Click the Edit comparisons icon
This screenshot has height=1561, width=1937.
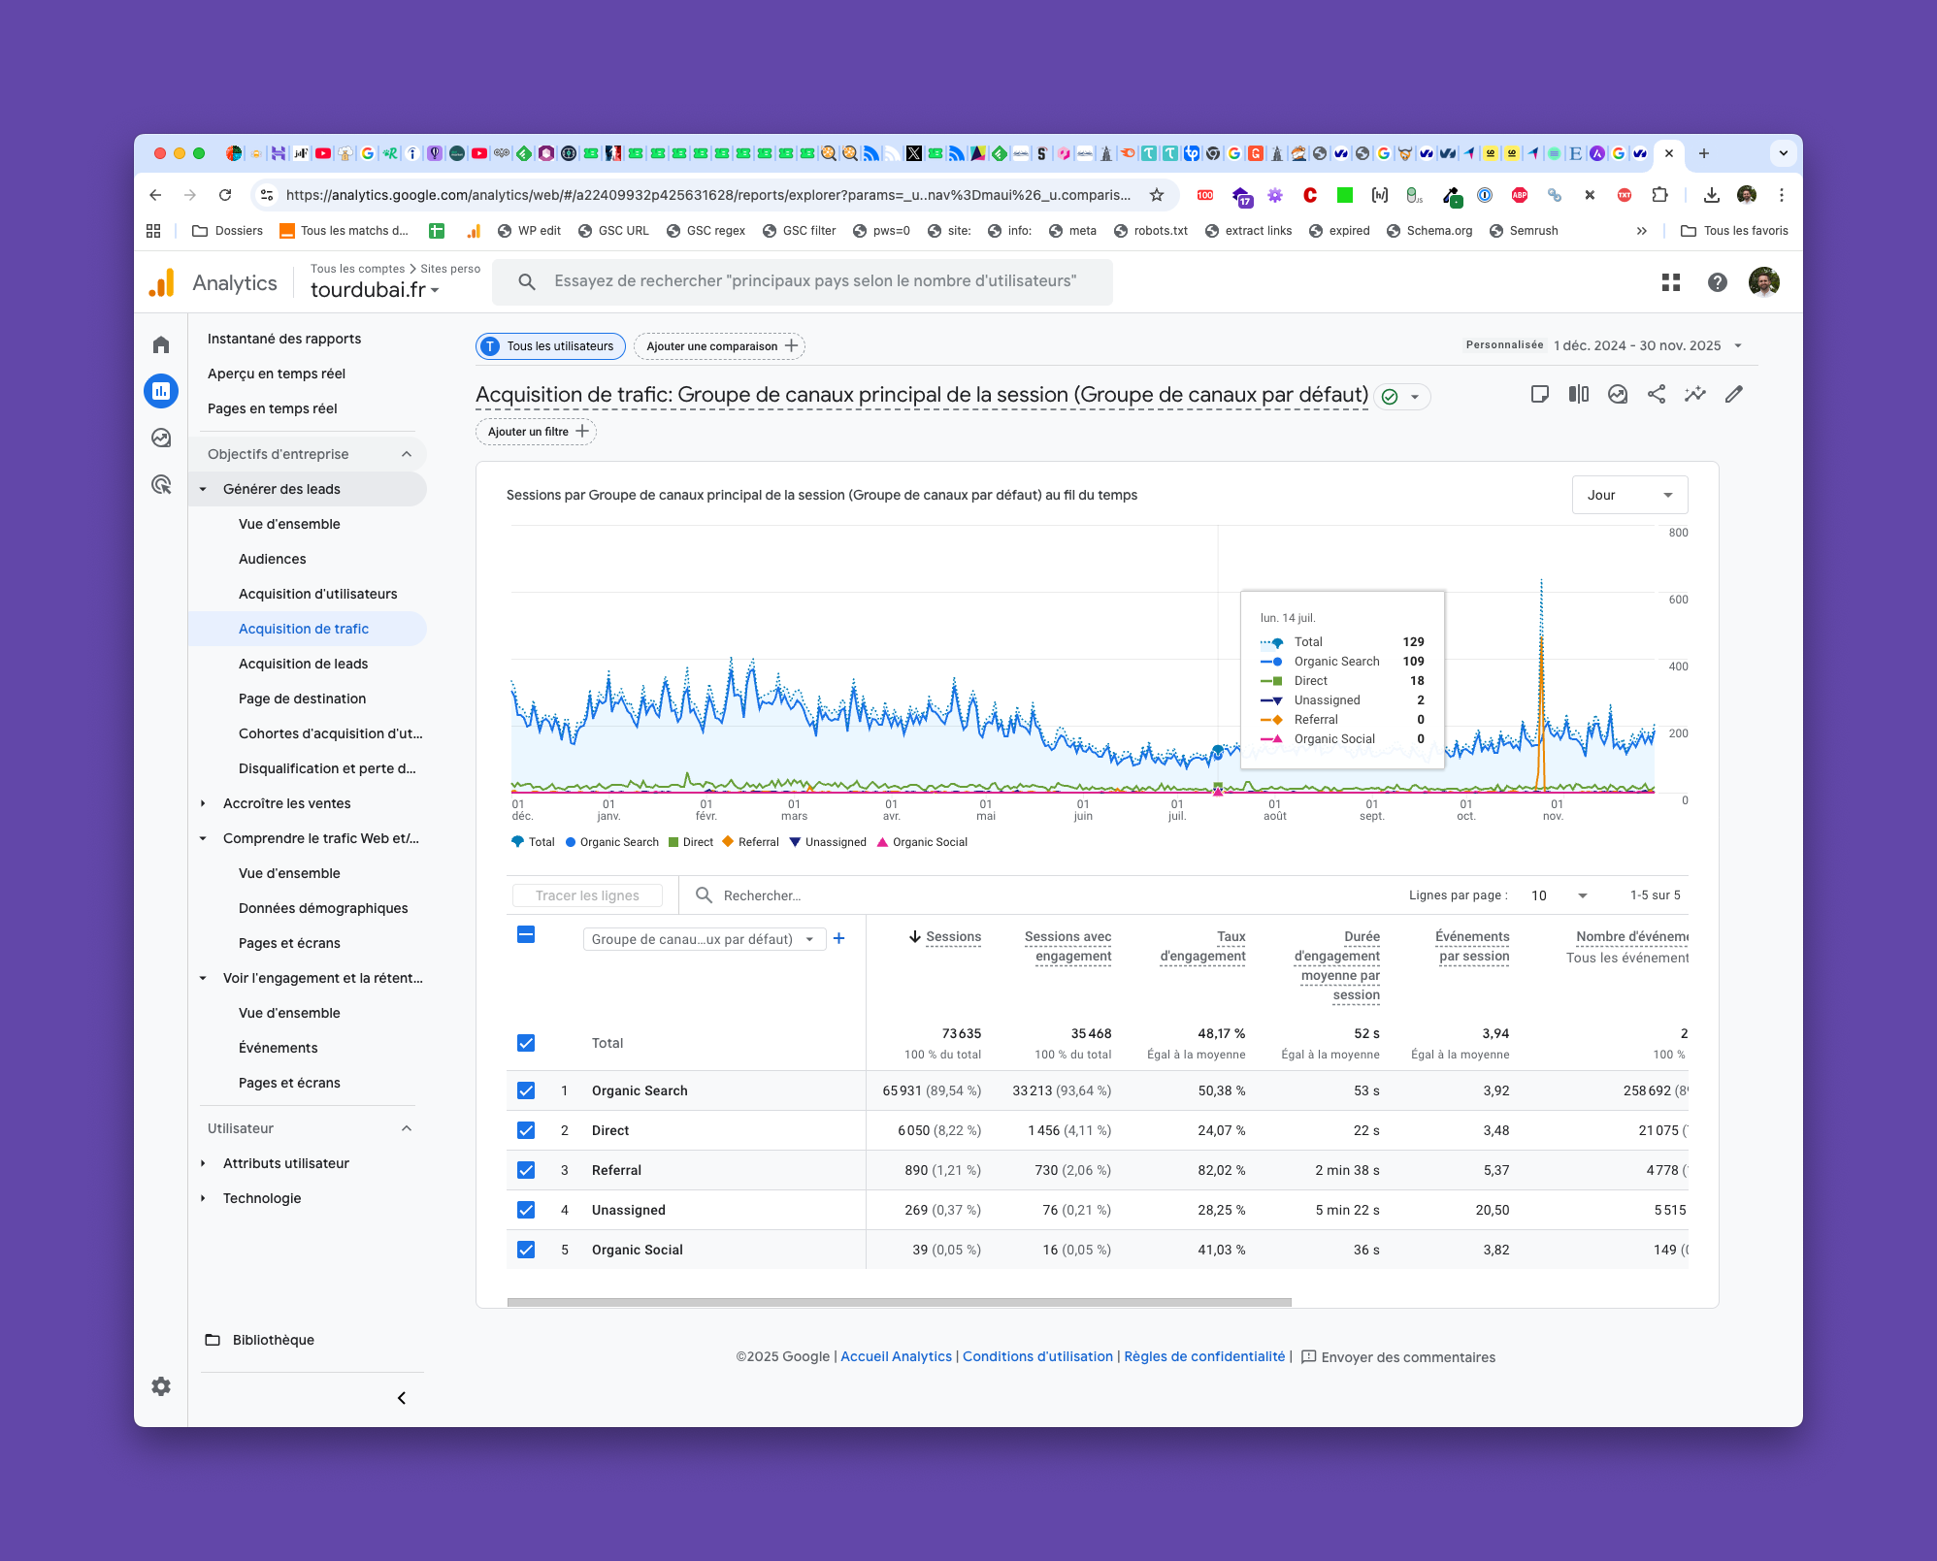point(1579,394)
